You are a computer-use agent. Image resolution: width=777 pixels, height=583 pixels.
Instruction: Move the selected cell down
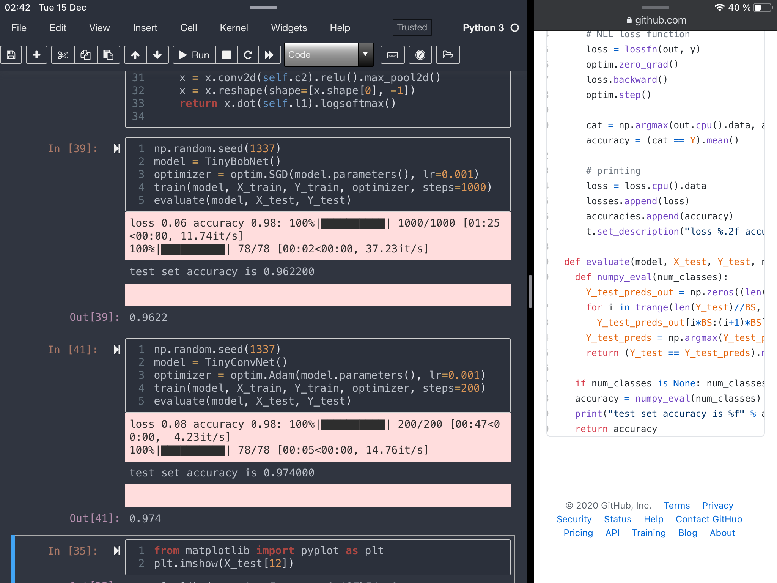(x=157, y=55)
